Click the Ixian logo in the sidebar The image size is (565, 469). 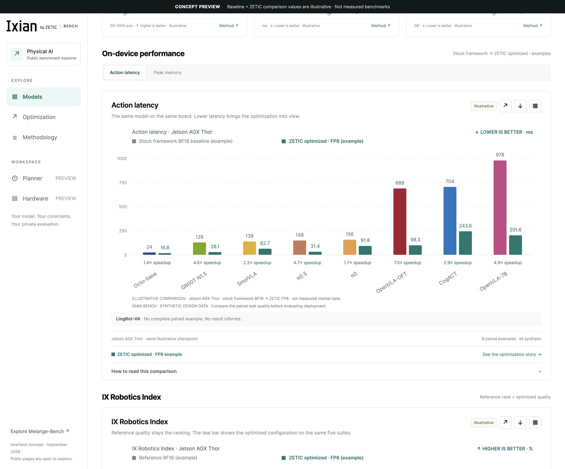(x=22, y=26)
